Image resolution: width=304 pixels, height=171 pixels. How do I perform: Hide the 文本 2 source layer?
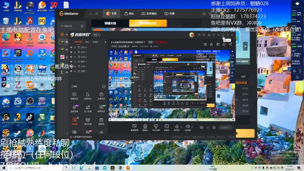[71, 57]
